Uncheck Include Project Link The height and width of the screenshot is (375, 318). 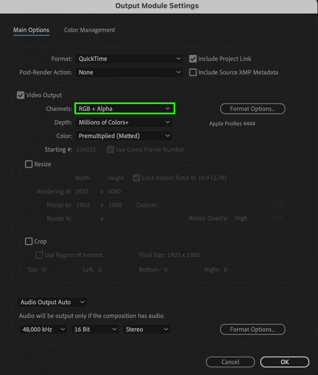pos(193,59)
